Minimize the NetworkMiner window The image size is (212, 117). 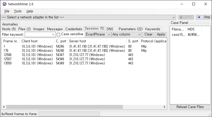pos(182,4)
